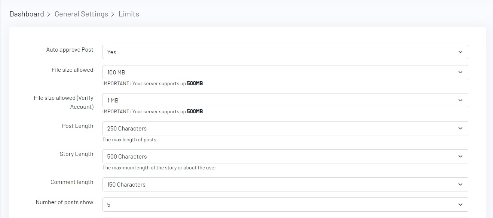Click the chevron arrow in the posts show field
493x218 pixels.
point(460,205)
